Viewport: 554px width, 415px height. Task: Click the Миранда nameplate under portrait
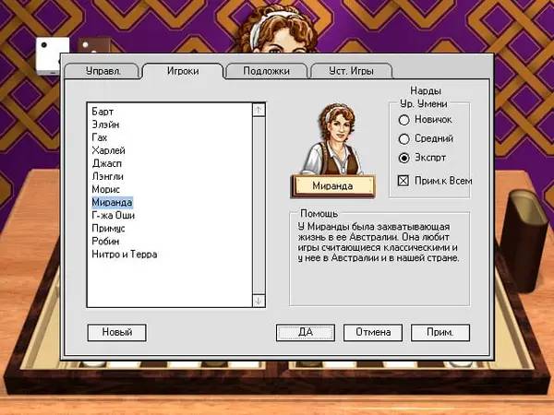(336, 186)
